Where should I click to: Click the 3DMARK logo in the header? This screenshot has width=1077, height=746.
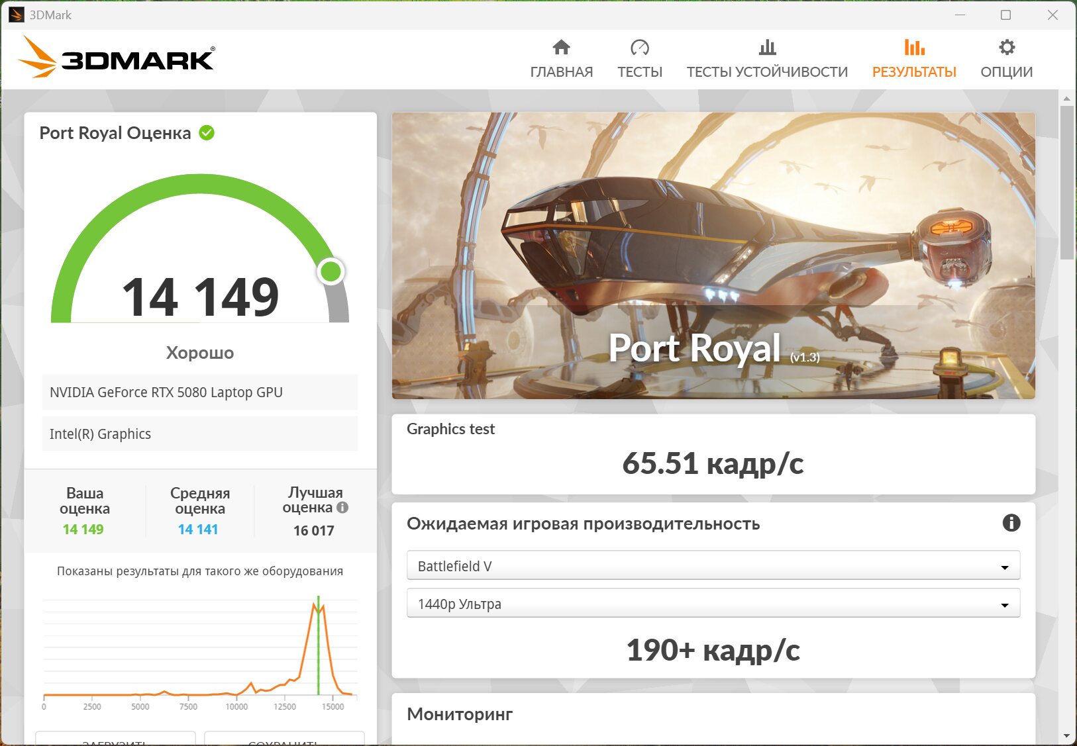point(117,58)
